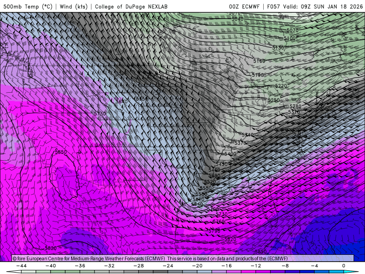Select the 5310 height contour label

[294, 112]
